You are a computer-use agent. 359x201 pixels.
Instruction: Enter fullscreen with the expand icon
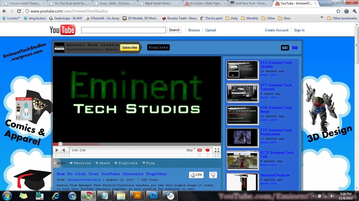(x=217, y=150)
